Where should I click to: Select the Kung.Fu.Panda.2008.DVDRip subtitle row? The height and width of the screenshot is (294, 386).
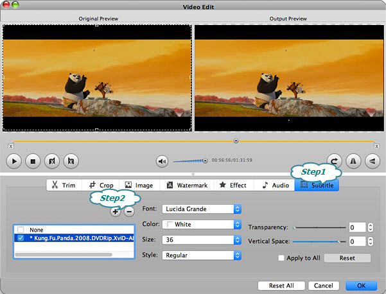[x=74, y=238]
